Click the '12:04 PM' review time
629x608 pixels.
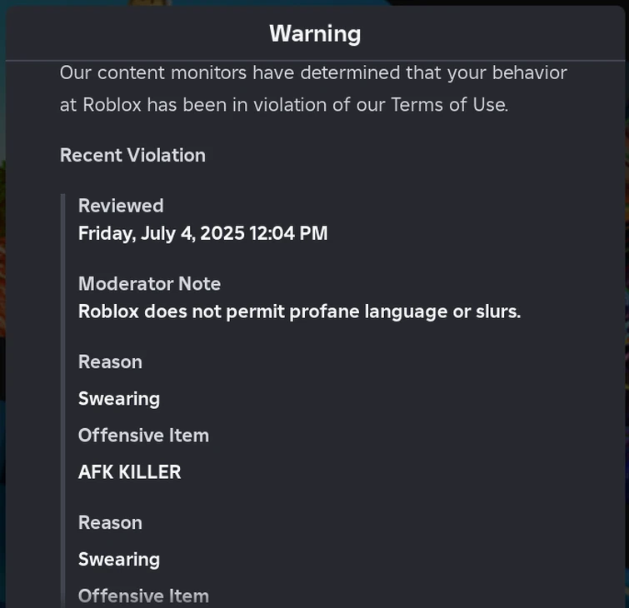pos(288,234)
